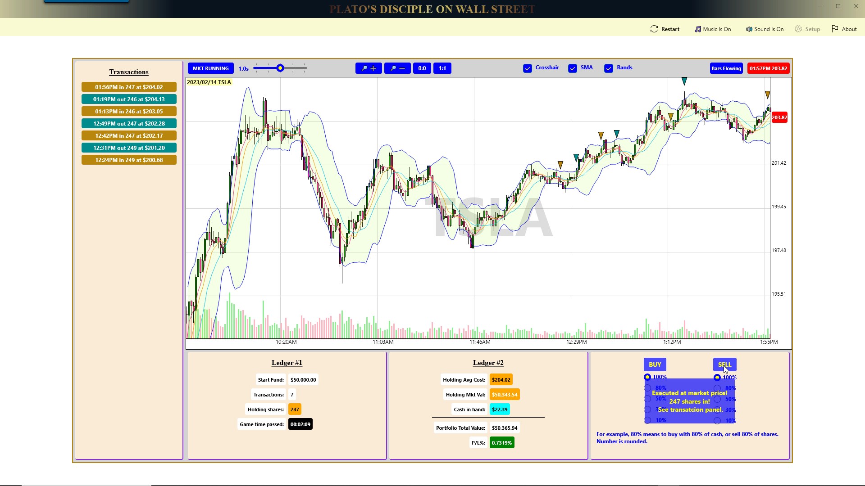Open About flag icon
Image resolution: width=865 pixels, height=486 pixels.
[x=835, y=28]
